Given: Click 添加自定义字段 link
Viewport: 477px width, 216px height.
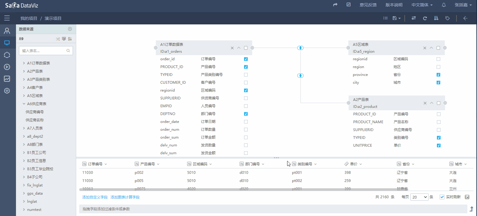Looking at the screenshot, I should point(95,197).
